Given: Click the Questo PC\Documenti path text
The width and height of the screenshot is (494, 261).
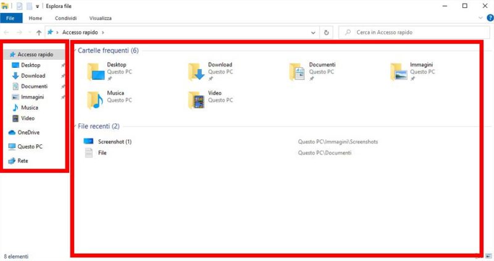Looking at the screenshot, I should (x=325, y=153).
